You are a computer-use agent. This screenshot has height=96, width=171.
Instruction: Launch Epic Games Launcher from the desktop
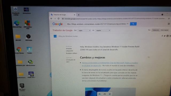tap(22, 87)
